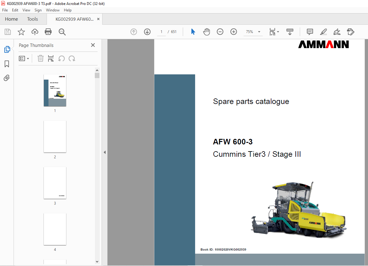The height and width of the screenshot is (266, 368).
Task: Zoom out with the minus icon
Action: 220,32
